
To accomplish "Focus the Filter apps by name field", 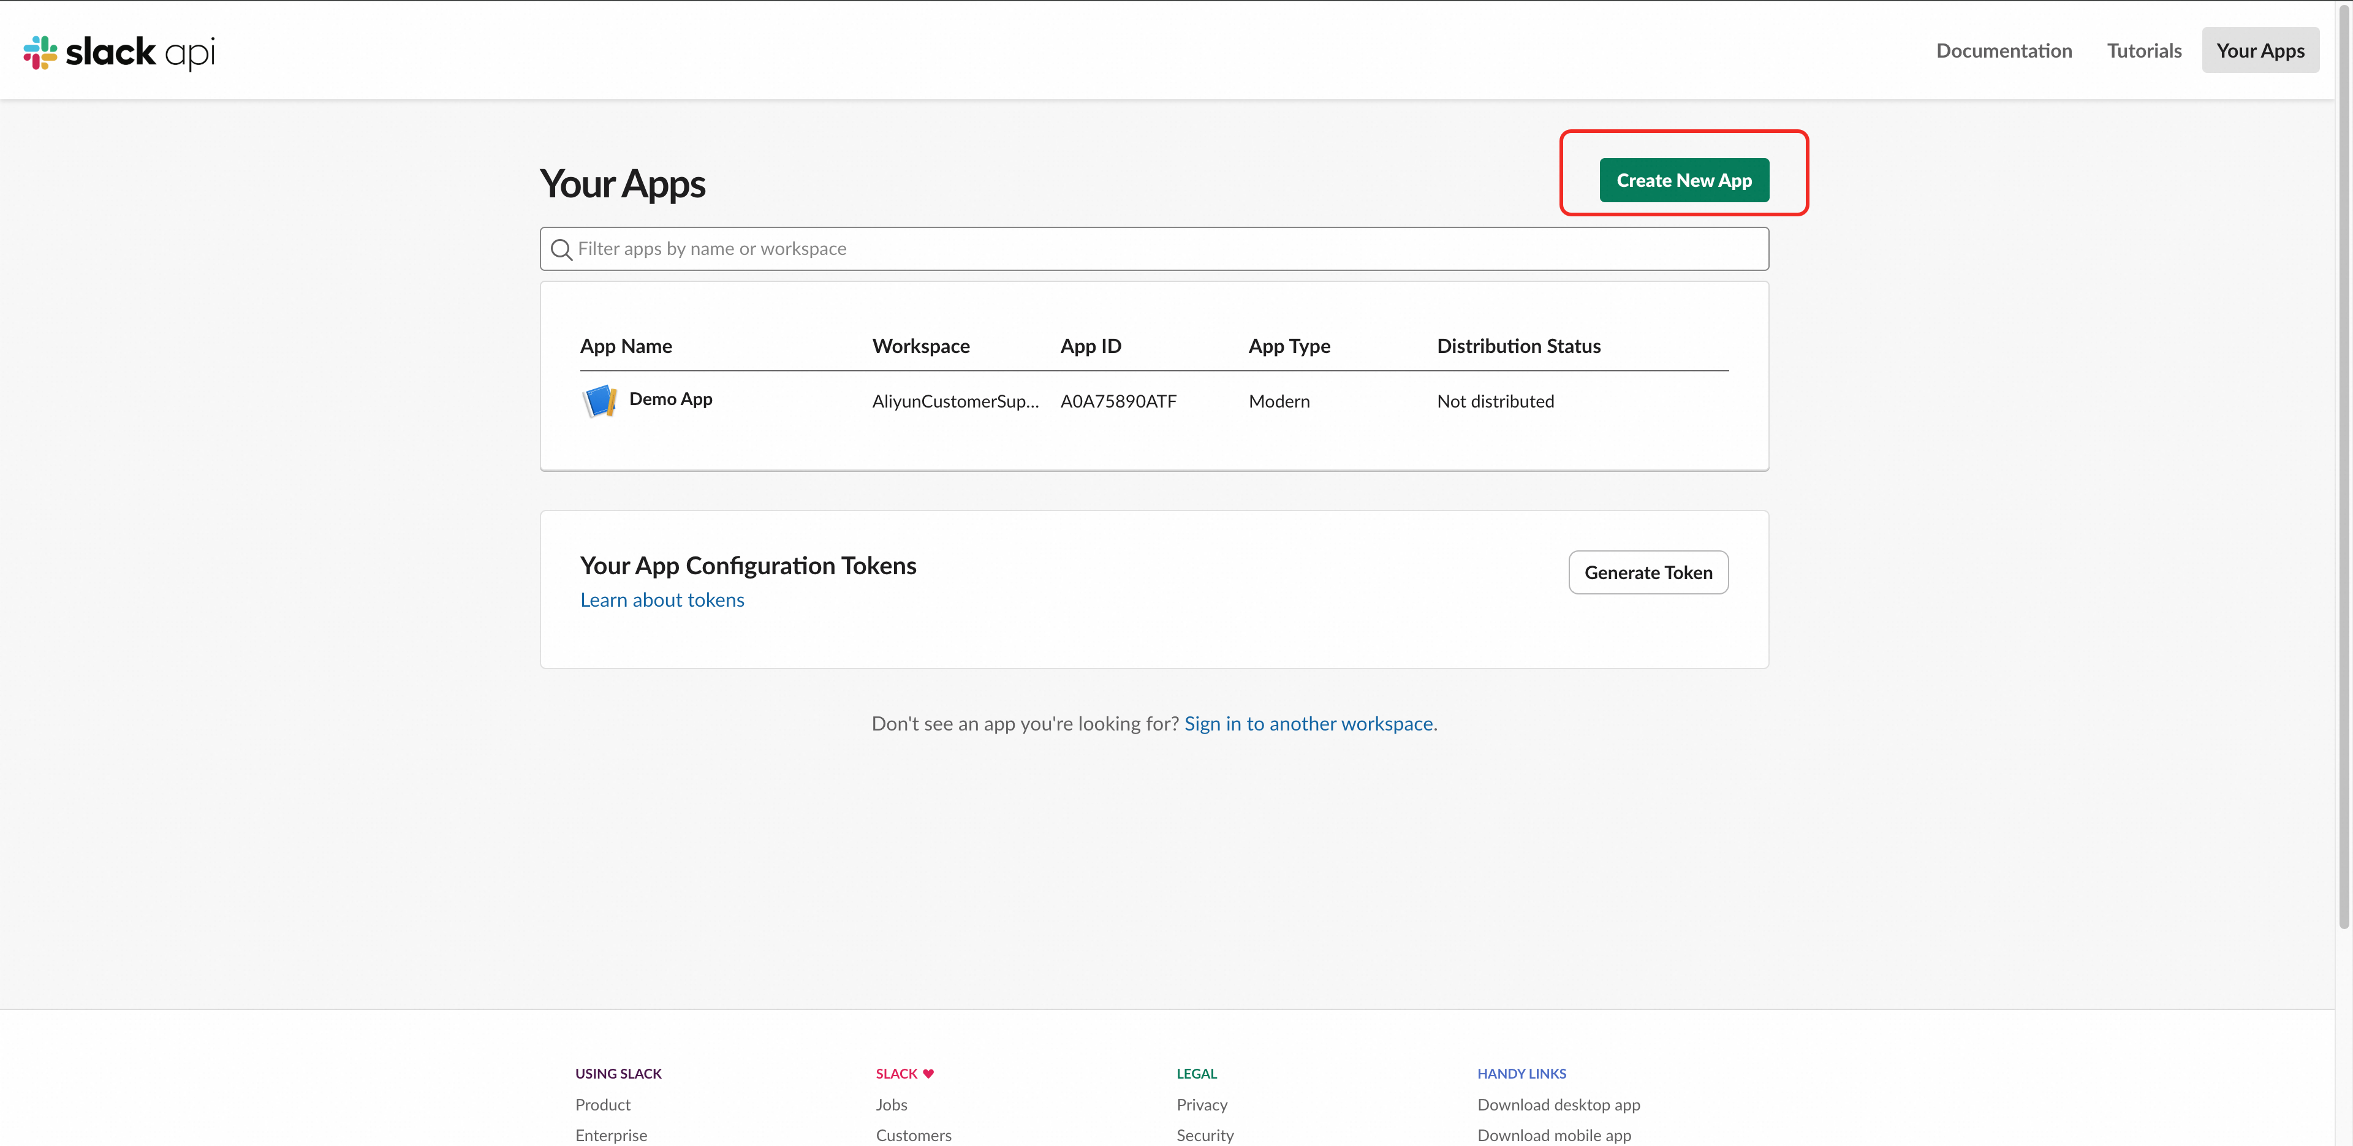I will [x=1154, y=249].
